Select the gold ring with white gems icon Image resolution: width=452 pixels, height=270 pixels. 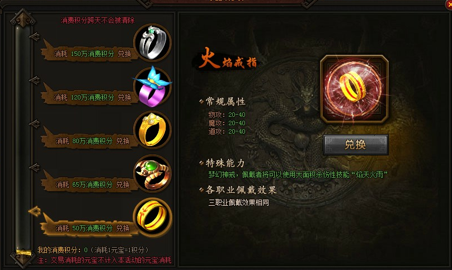153,130
